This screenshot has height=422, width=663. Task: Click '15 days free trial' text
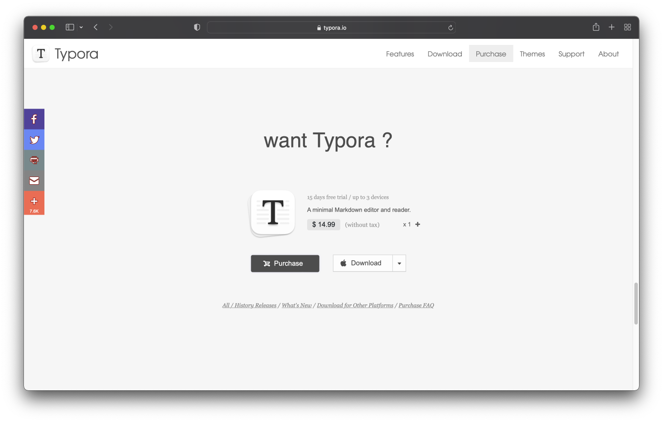tap(327, 197)
